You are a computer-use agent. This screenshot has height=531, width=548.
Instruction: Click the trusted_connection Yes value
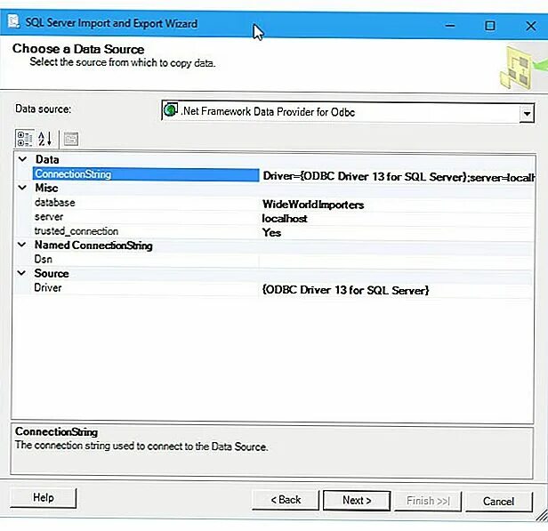point(271,233)
